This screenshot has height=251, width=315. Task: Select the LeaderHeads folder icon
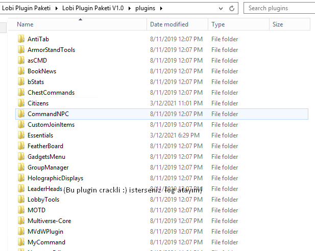pos(21,188)
